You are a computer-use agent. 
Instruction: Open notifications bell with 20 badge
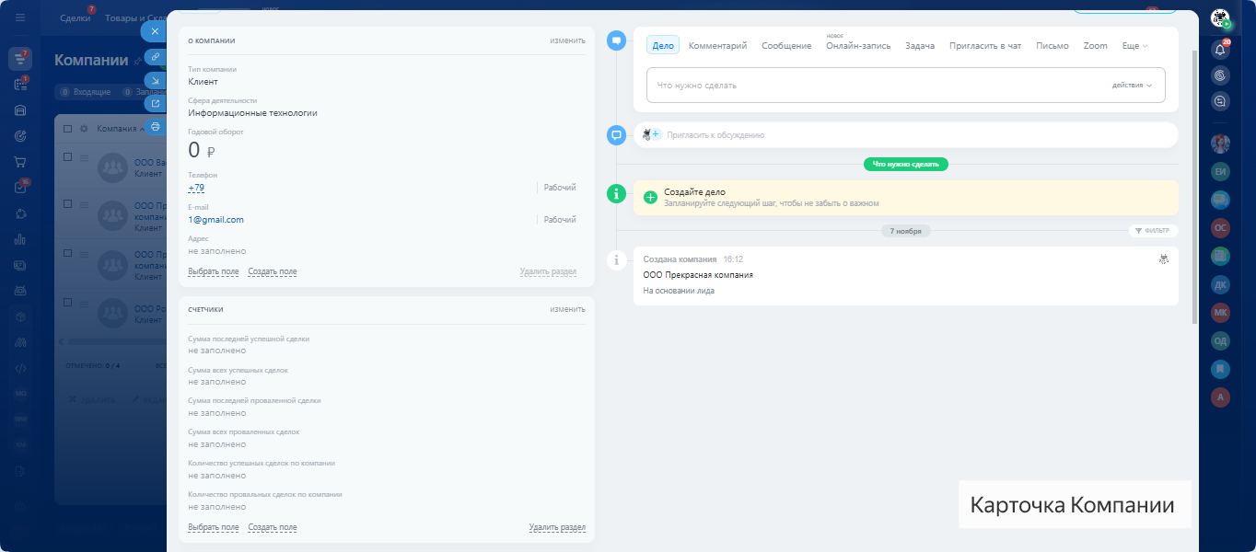coord(1221,50)
